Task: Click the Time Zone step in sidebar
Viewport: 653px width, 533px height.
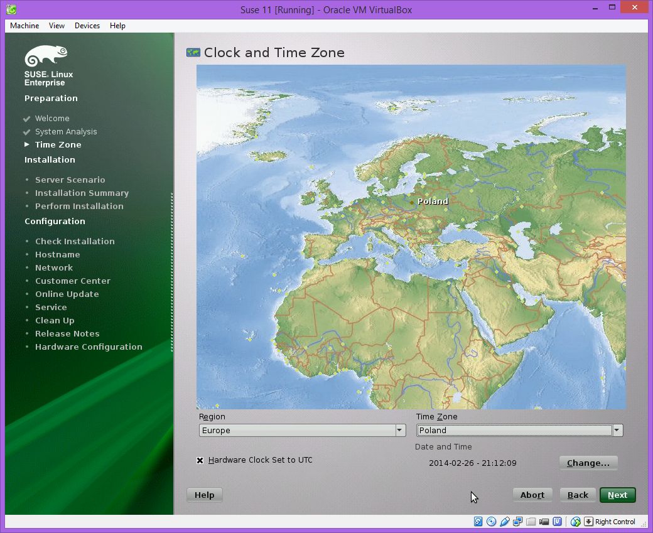Action: pos(58,144)
